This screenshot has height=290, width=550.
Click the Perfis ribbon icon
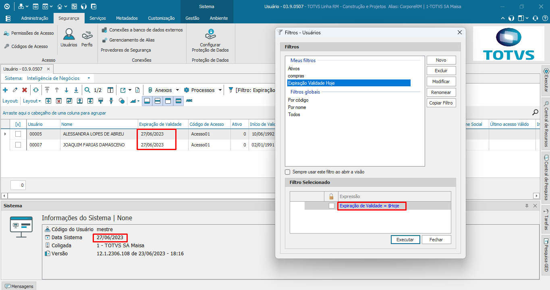[x=87, y=38]
